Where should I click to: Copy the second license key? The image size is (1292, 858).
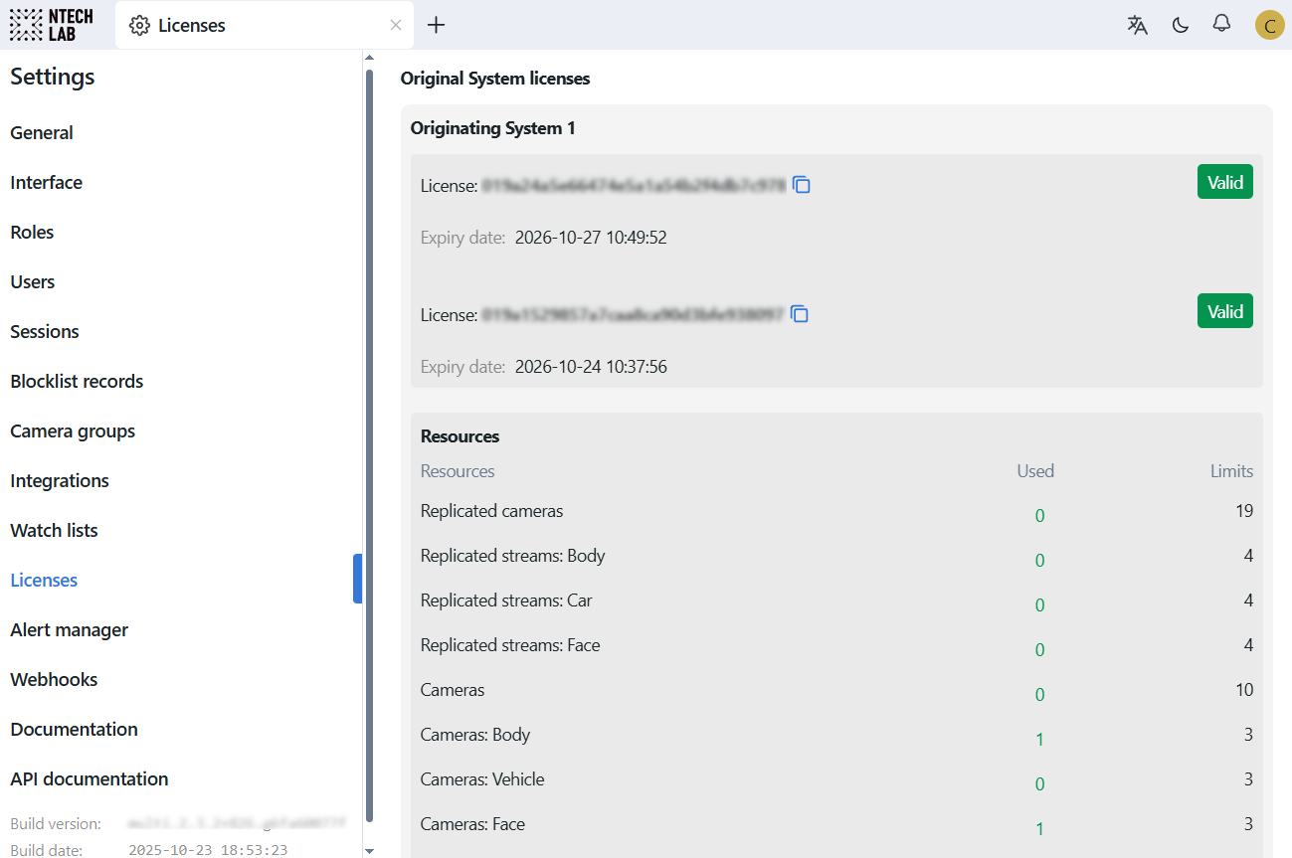800,314
